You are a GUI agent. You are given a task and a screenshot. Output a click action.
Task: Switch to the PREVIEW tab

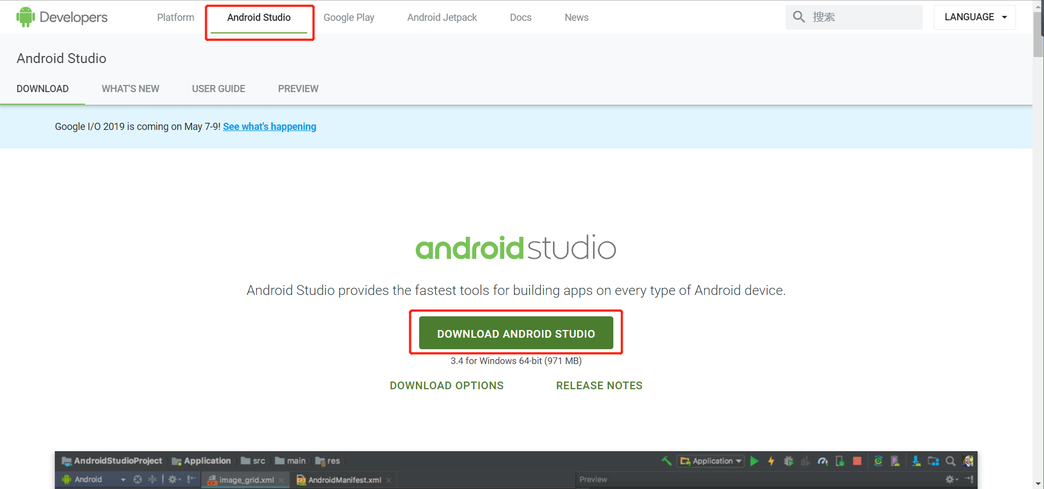(298, 89)
